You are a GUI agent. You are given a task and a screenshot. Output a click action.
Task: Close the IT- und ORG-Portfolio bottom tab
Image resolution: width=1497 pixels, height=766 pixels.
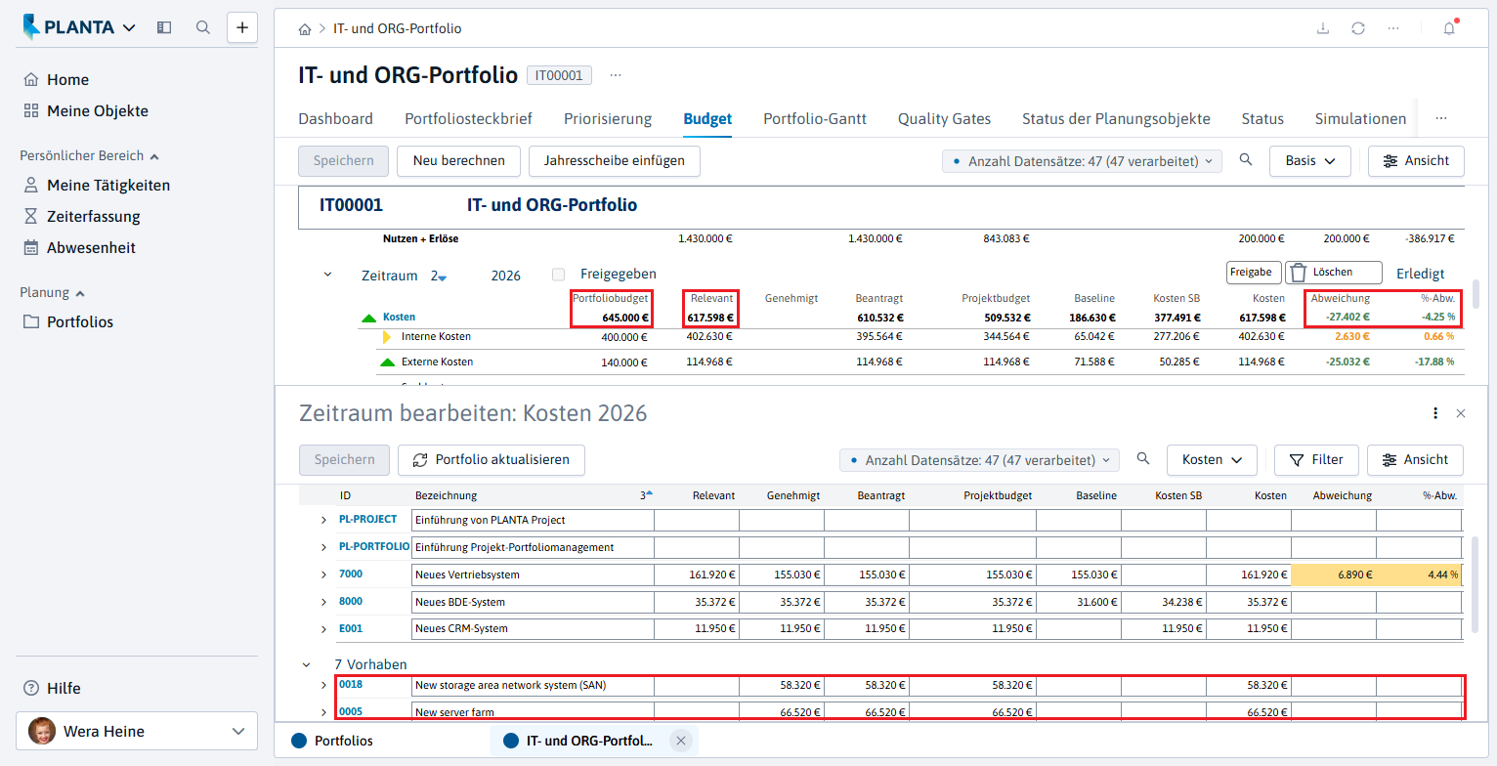(x=681, y=741)
